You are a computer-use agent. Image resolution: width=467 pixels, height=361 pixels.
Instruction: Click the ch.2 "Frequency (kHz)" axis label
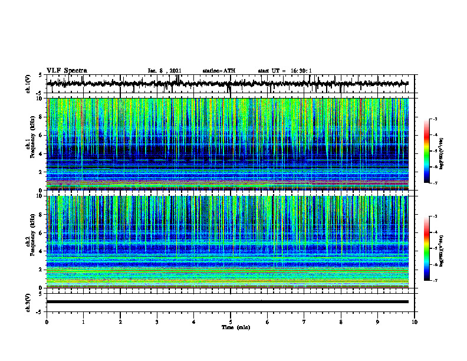point(32,235)
